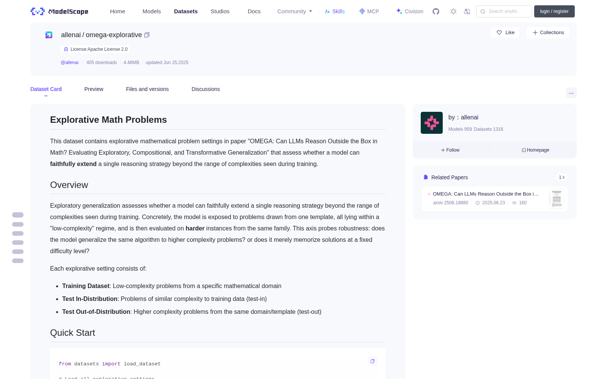Open the Docs nav item

(x=254, y=11)
